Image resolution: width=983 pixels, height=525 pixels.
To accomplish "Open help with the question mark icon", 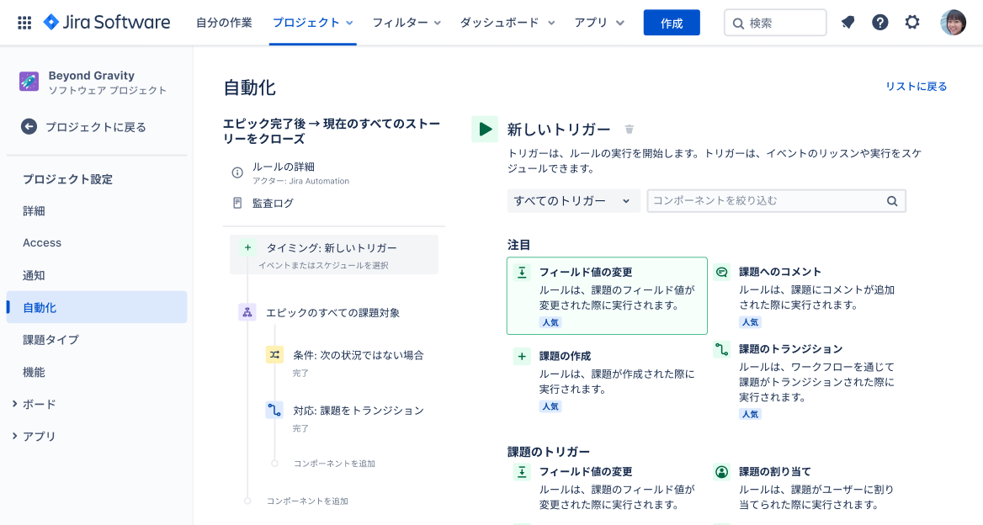I will (x=880, y=23).
